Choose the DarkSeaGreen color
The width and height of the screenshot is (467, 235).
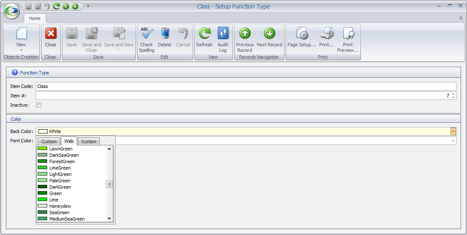[x=71, y=155]
